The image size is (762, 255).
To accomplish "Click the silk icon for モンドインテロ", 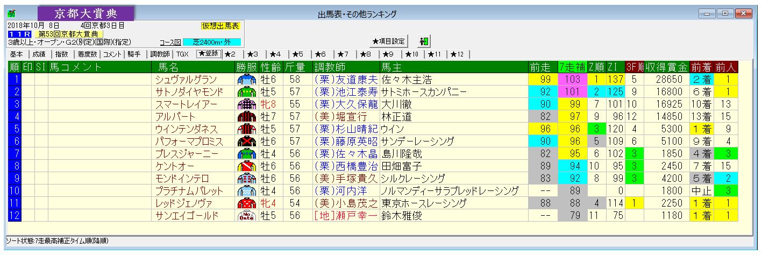I will 247,179.
